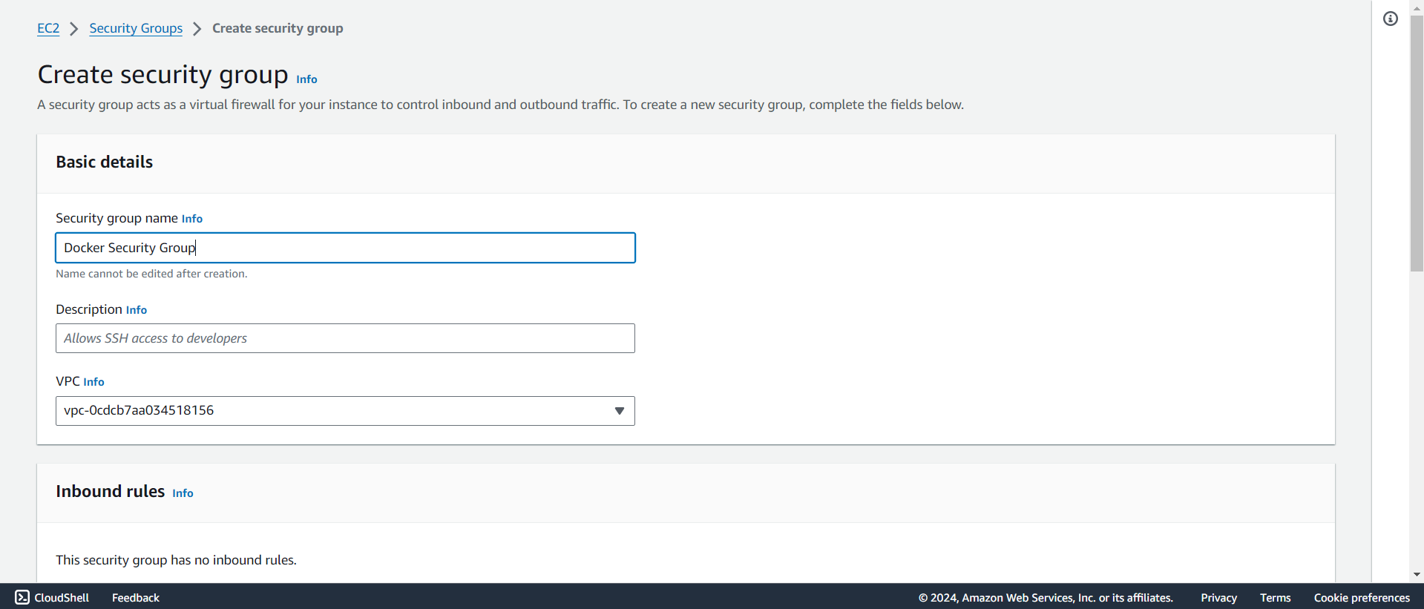Click 'This security group has no inbound rules.' text
Screen dimensions: 1424x609
click(x=176, y=560)
